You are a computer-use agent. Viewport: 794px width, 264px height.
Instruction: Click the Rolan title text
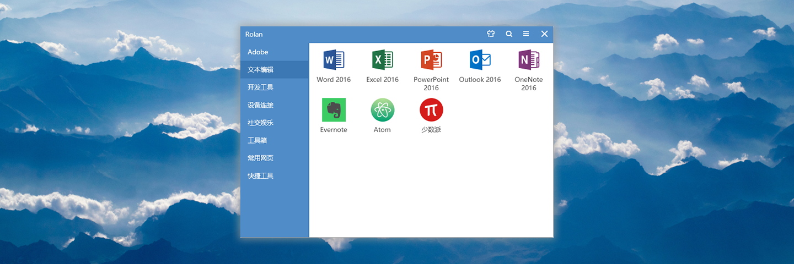coord(254,34)
